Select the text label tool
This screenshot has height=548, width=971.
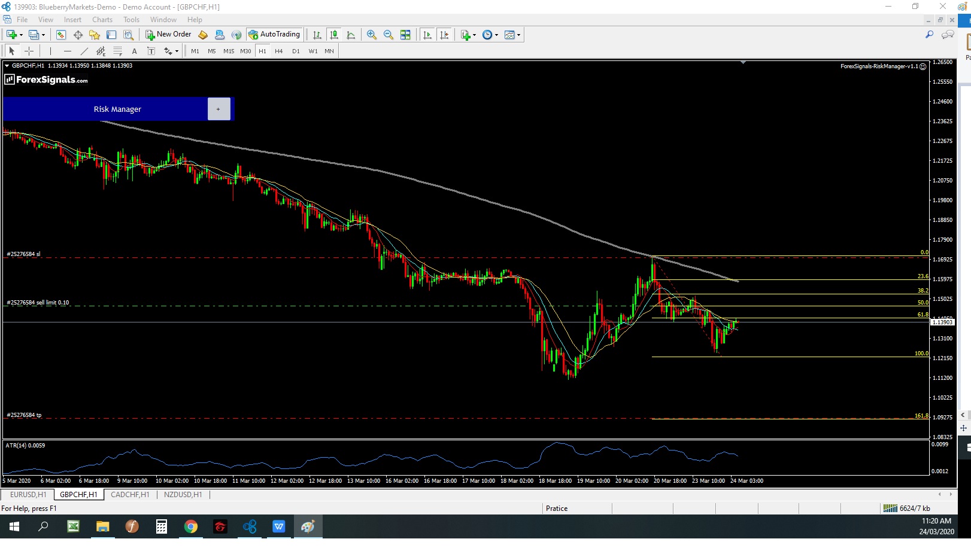click(x=151, y=51)
